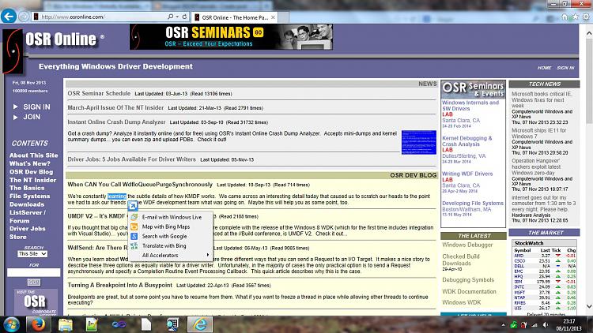The image size is (593, 333).
Task: Show hidden tray icons arrow
Action: pyautogui.click(x=503, y=324)
